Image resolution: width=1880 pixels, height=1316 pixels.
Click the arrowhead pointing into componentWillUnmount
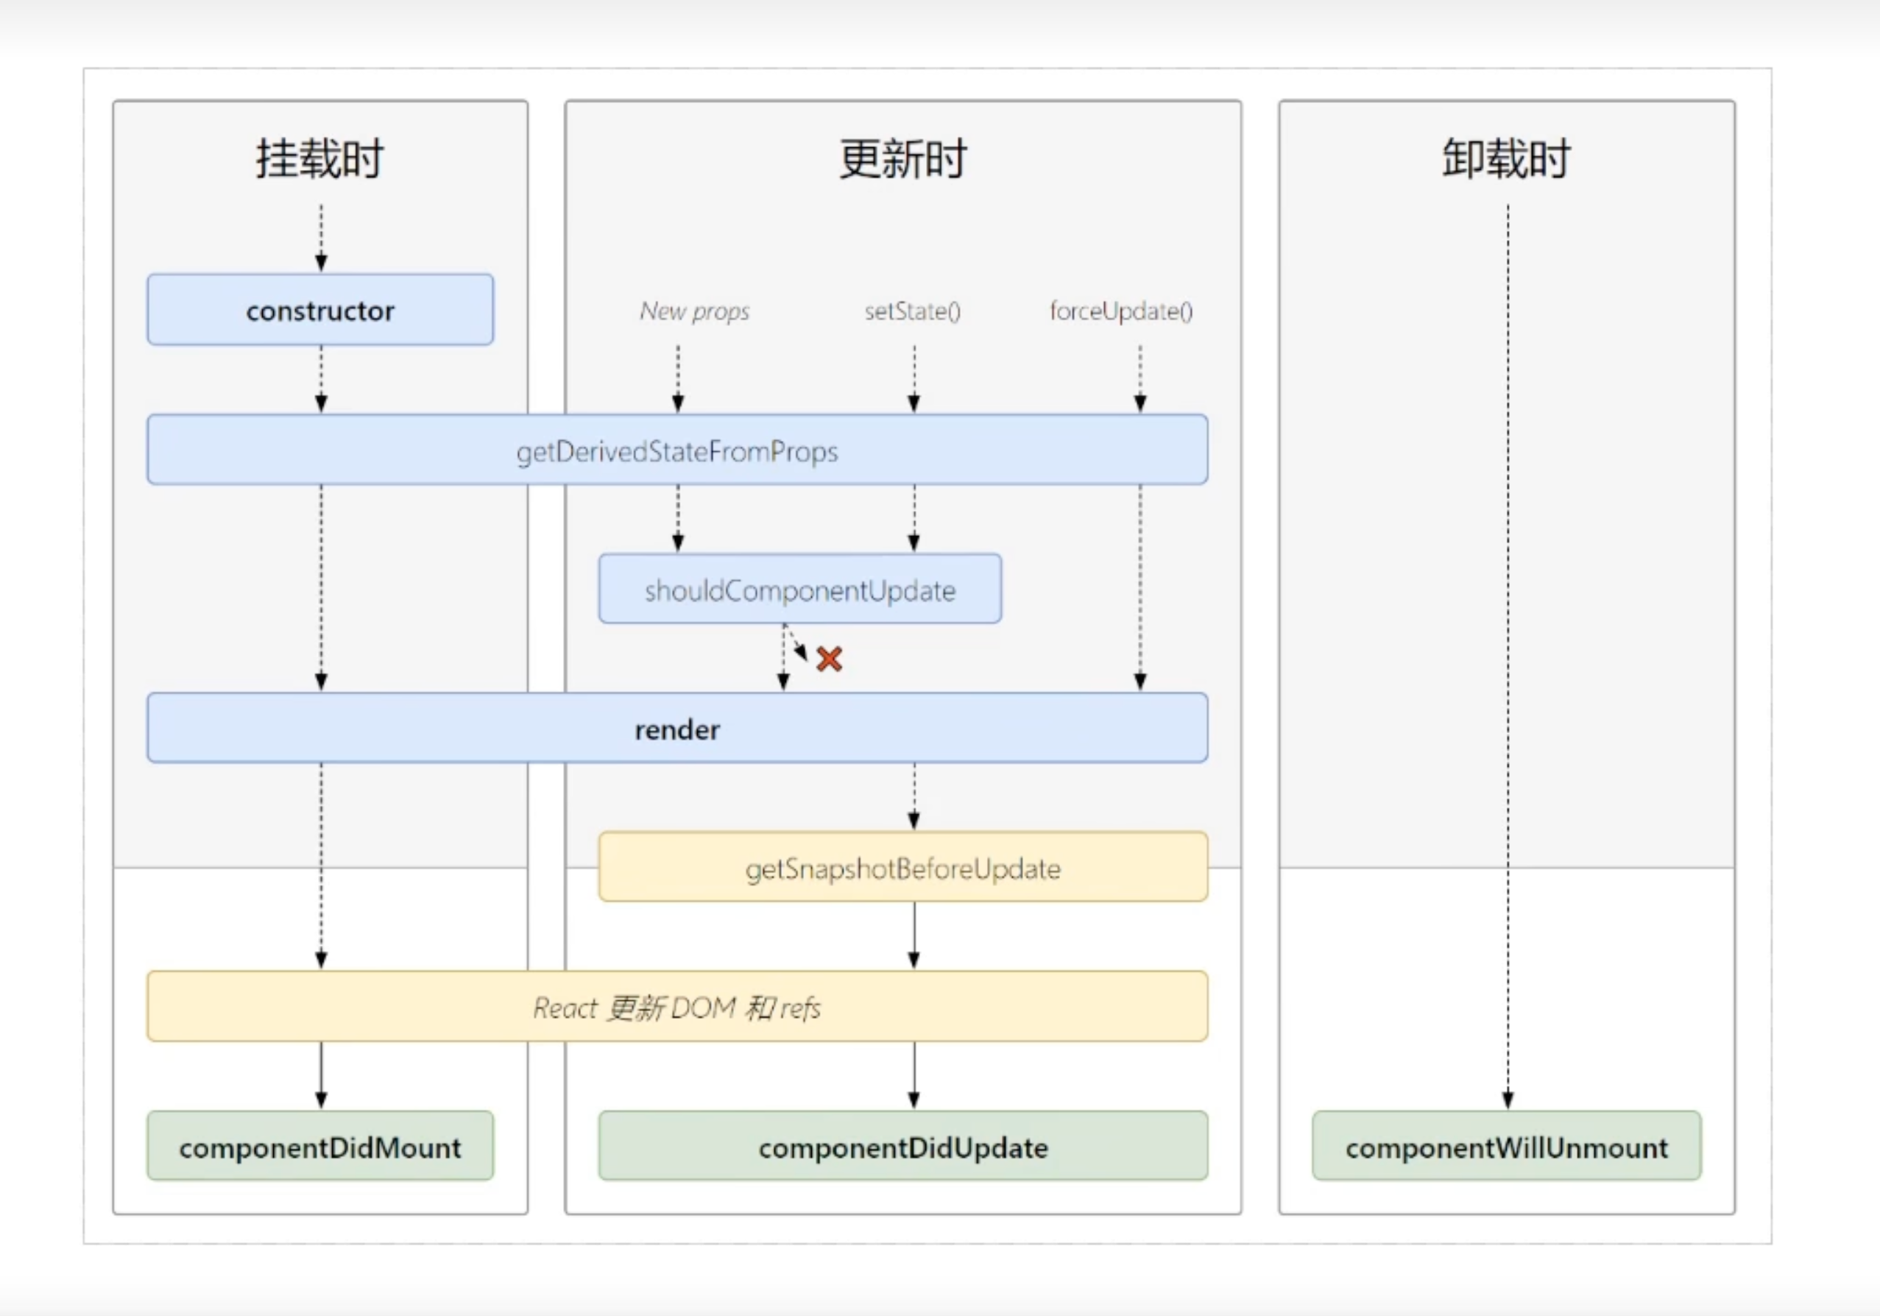(x=1508, y=1100)
